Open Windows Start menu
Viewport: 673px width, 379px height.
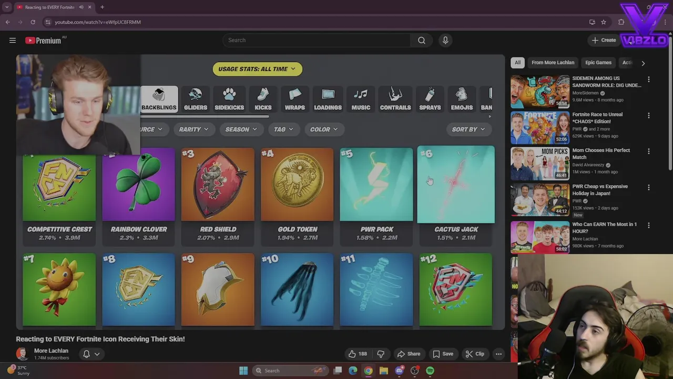(x=243, y=371)
